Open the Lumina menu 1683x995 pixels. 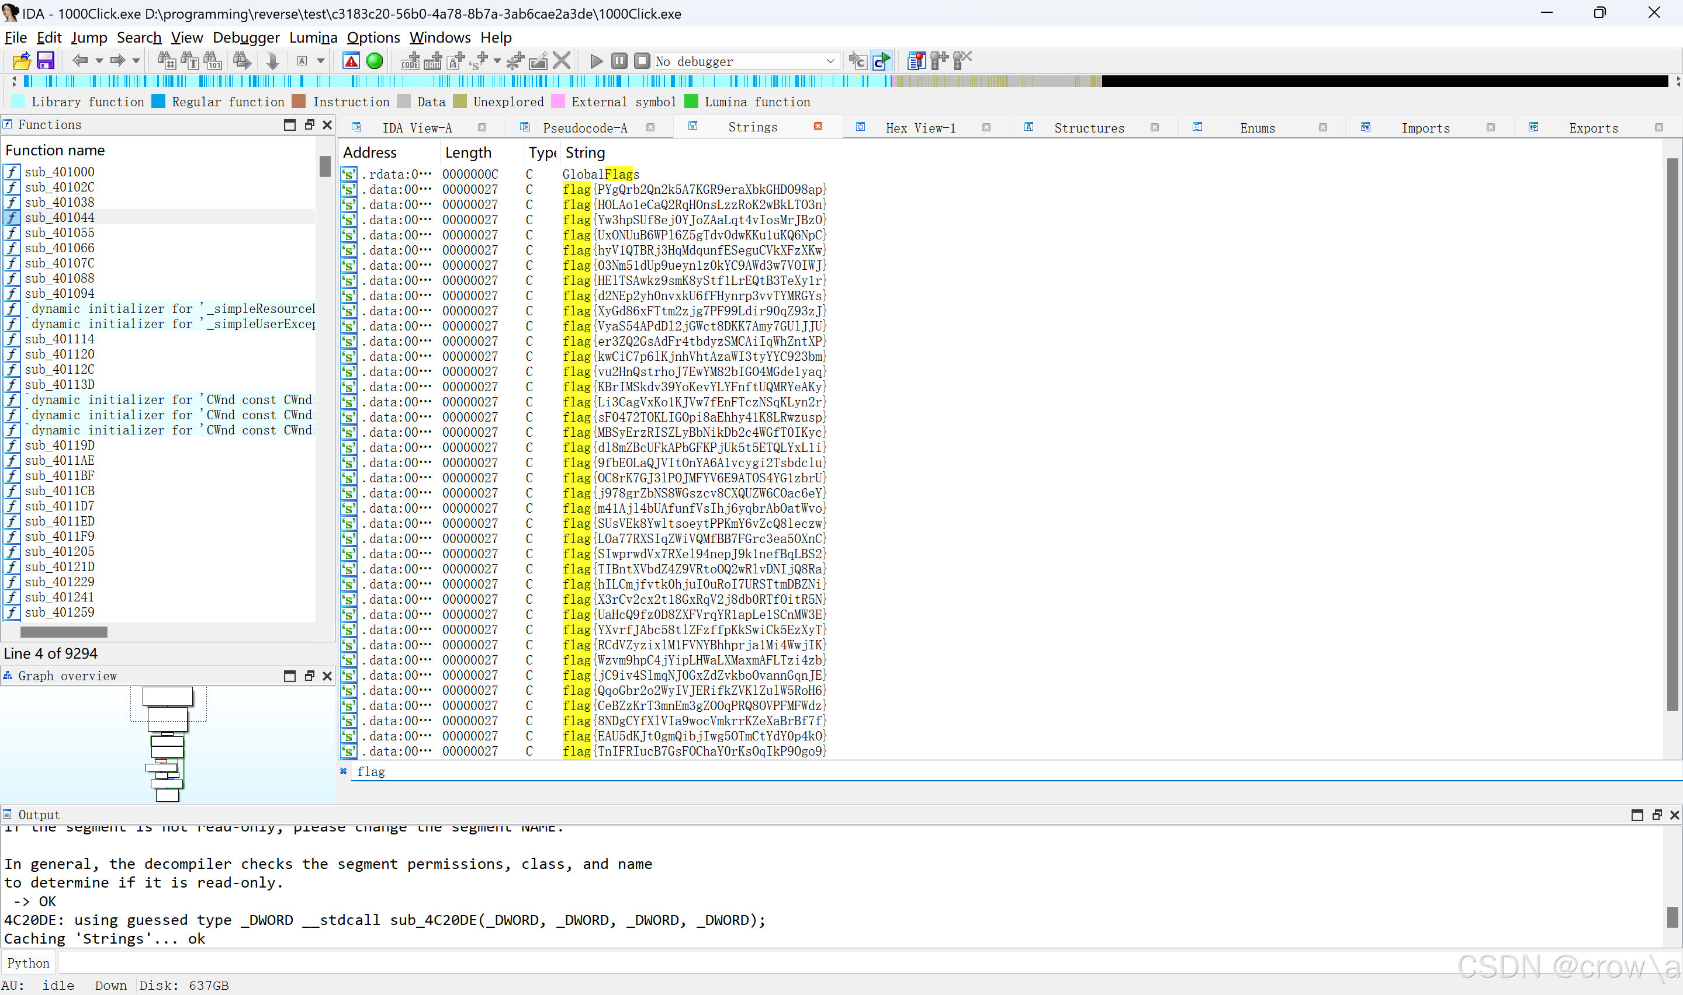point(313,37)
